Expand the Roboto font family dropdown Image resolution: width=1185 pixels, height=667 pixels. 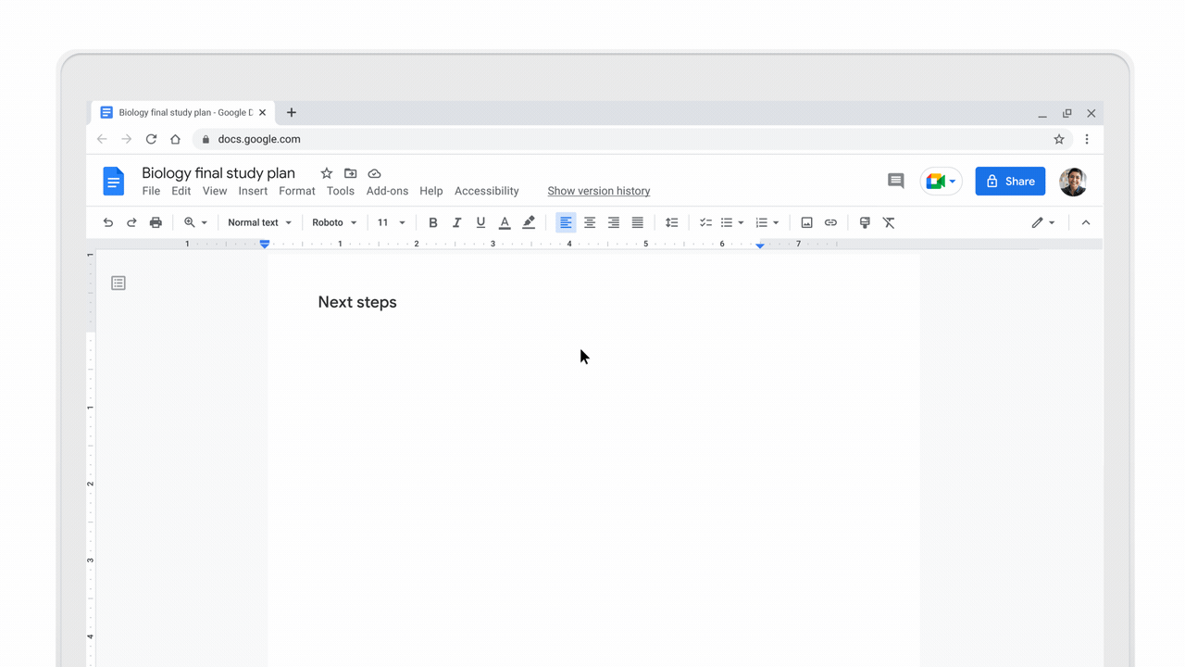(x=333, y=222)
